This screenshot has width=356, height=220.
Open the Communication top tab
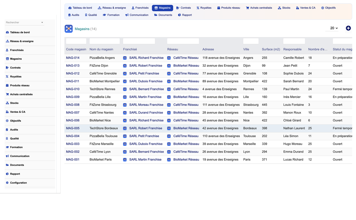tap(137, 15)
